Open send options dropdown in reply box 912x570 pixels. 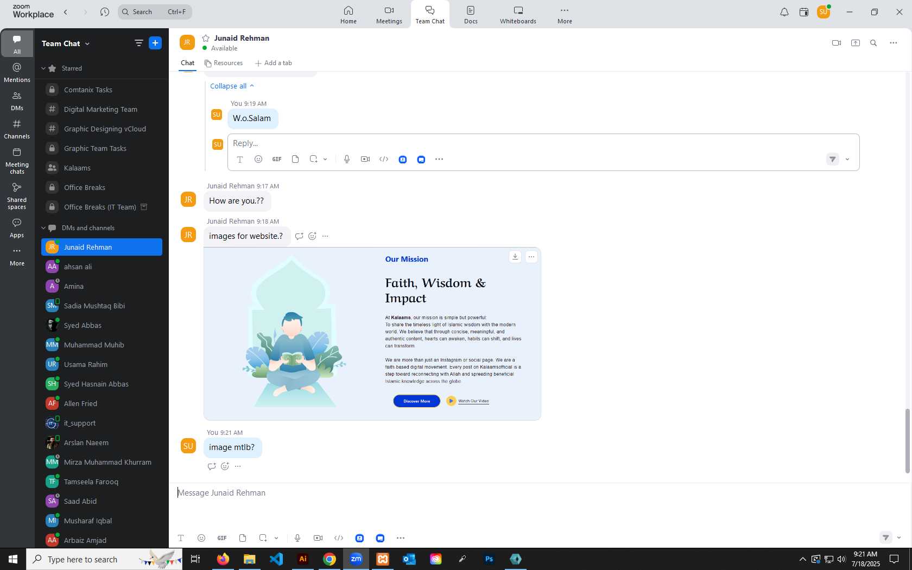pyautogui.click(x=847, y=159)
